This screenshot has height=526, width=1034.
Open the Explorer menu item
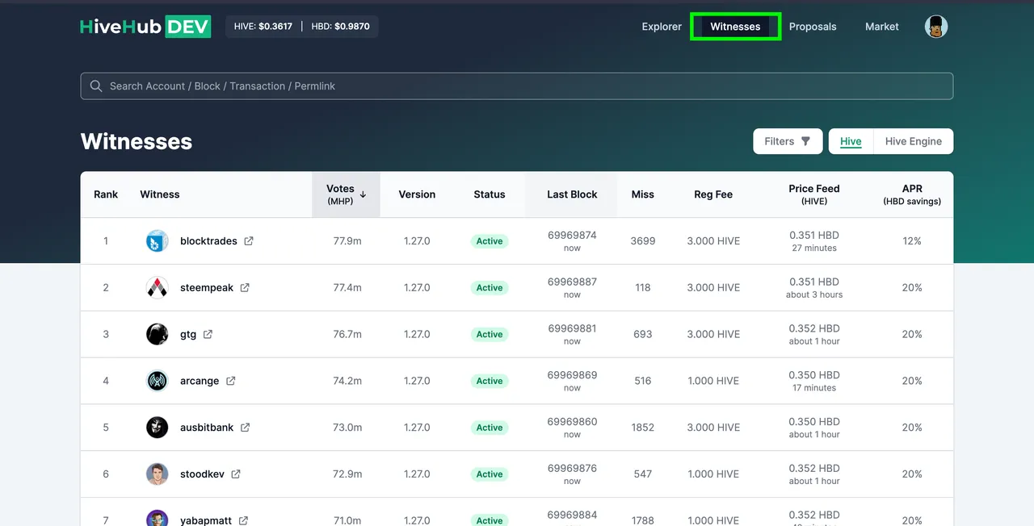click(662, 27)
